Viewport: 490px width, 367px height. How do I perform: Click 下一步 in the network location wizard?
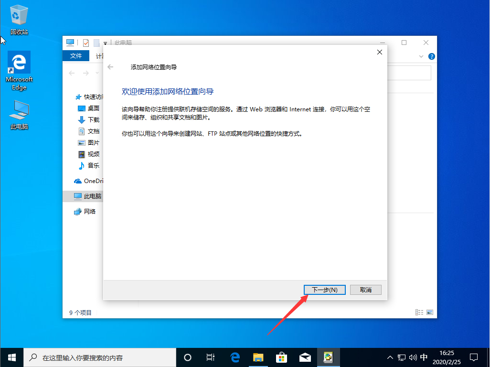tap(324, 290)
